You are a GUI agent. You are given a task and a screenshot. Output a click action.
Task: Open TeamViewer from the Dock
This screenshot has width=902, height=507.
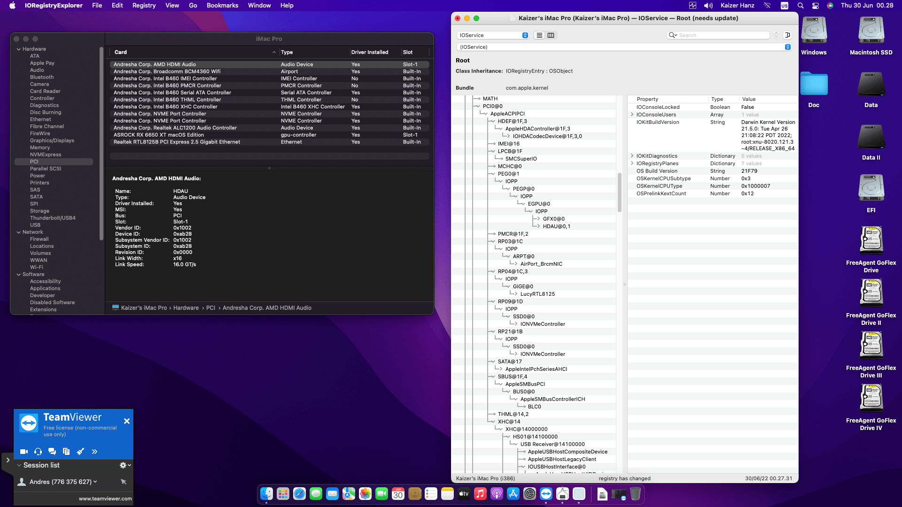(546, 494)
